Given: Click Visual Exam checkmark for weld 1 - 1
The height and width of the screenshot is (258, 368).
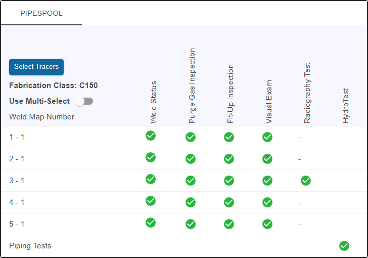Looking at the screenshot, I should (267, 137).
